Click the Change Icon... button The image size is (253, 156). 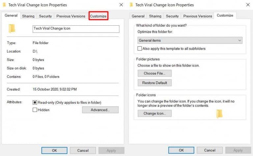[x=155, y=114]
